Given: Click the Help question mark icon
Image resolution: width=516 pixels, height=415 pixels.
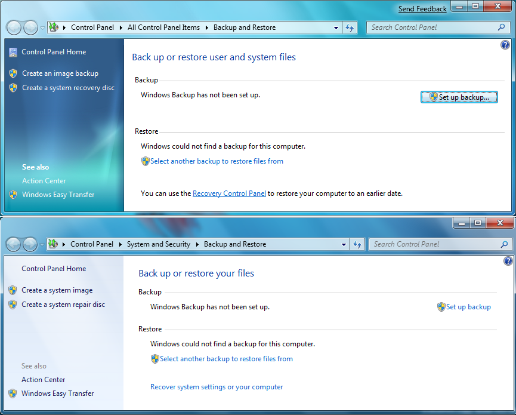Looking at the screenshot, I should coord(505,44).
